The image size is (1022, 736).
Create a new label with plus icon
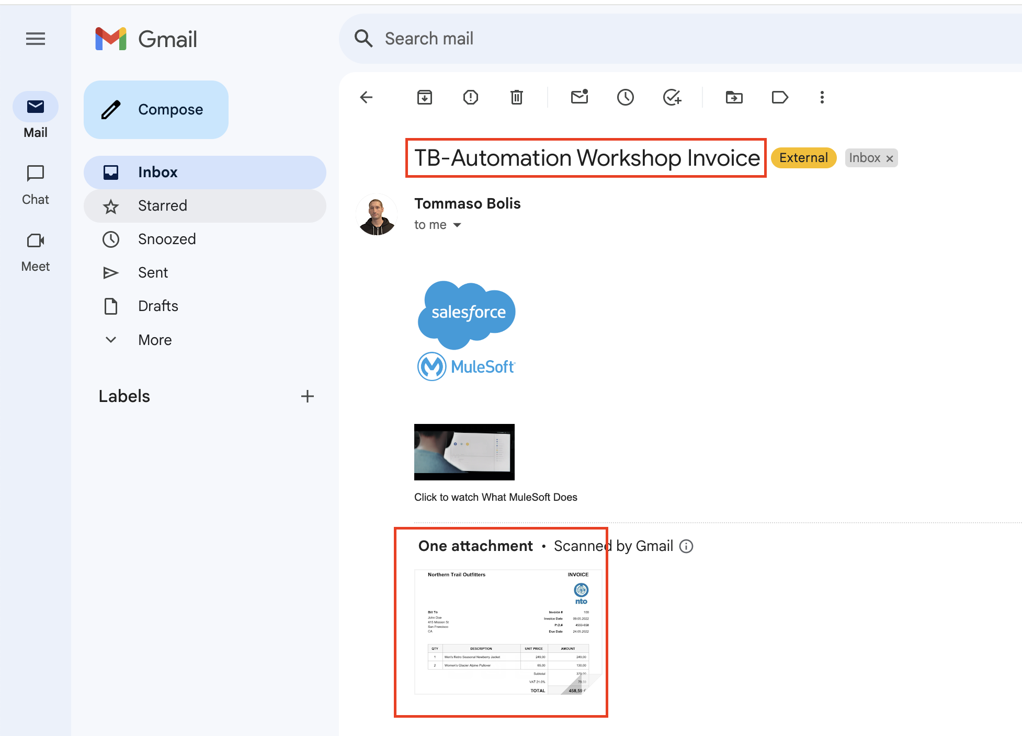308,396
